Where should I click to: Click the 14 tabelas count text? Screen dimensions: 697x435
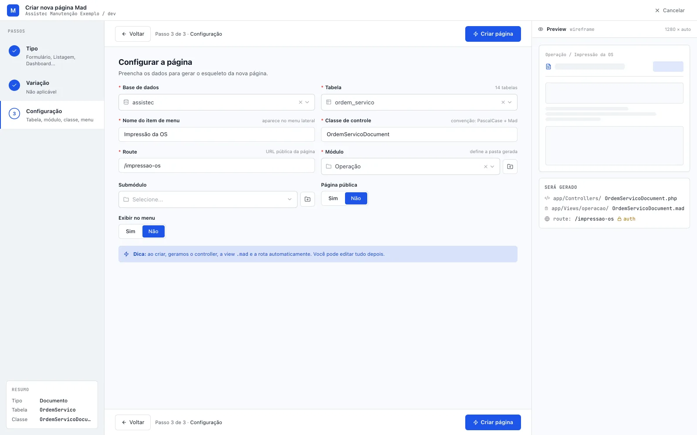506,87
